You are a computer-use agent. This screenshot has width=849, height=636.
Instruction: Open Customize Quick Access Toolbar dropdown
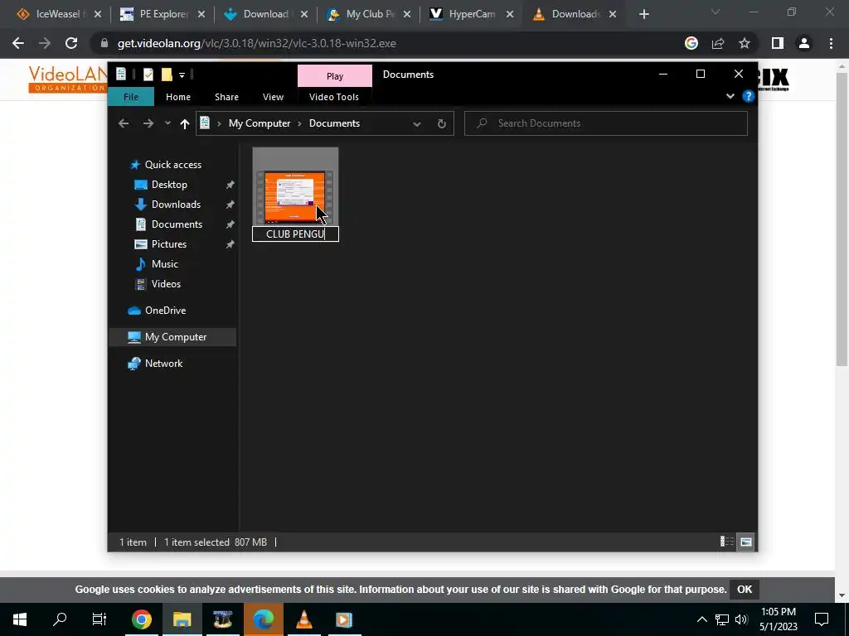[x=182, y=75]
